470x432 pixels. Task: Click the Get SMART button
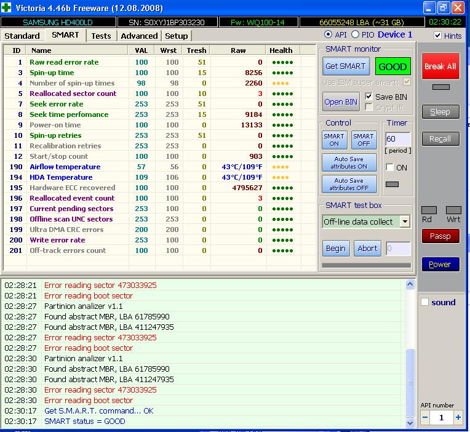[346, 66]
